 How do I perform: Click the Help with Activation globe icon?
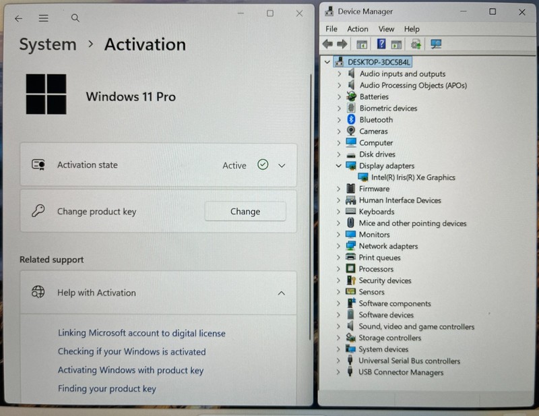(x=38, y=292)
